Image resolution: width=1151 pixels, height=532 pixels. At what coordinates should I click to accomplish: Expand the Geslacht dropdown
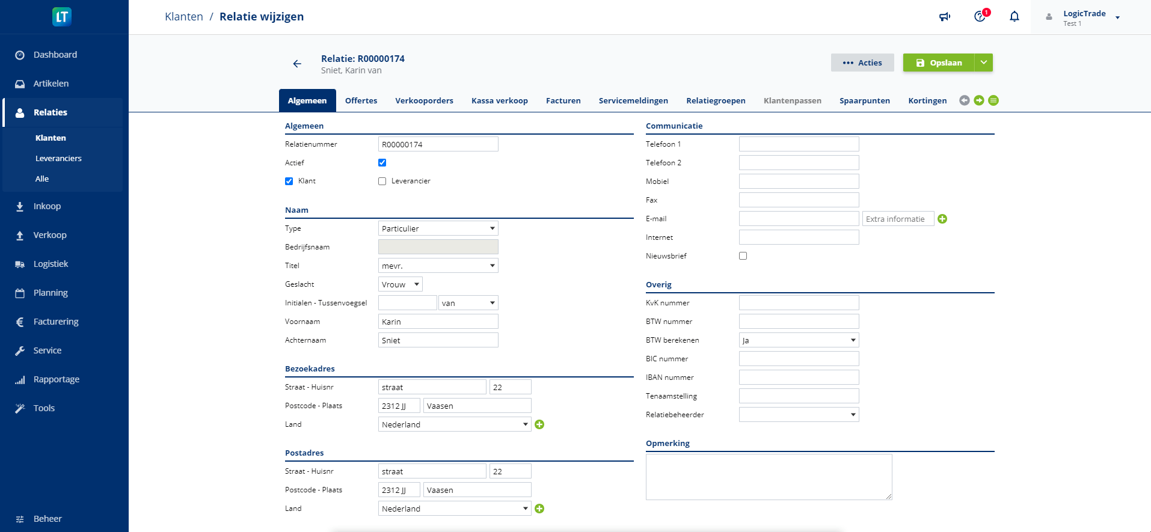coord(400,284)
